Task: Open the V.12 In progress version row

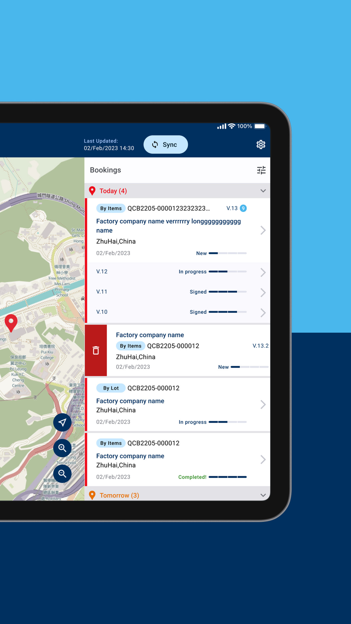Action: click(x=179, y=272)
